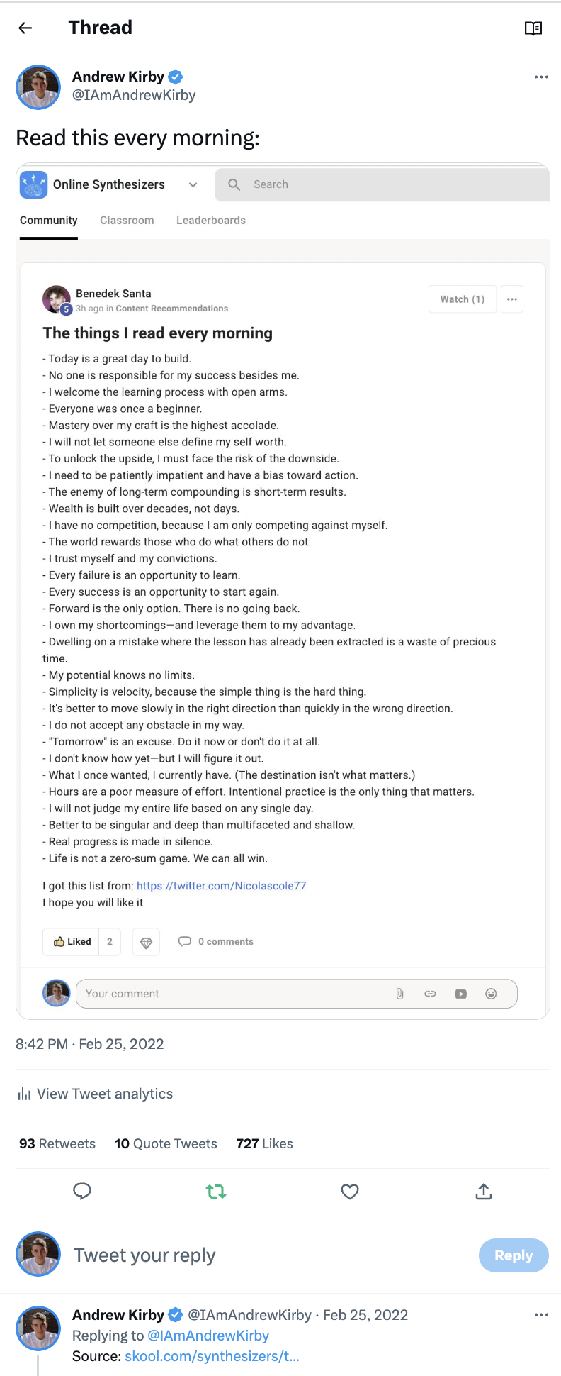Open the reader view book icon
The image size is (561, 1376).
pyautogui.click(x=533, y=28)
